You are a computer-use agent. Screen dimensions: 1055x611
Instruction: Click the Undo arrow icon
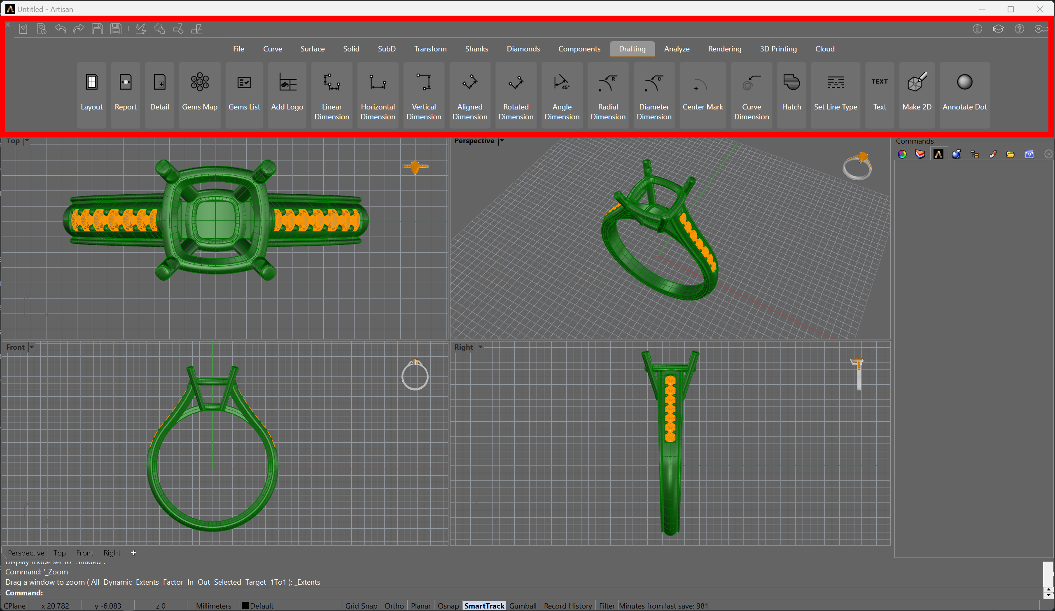tap(60, 29)
